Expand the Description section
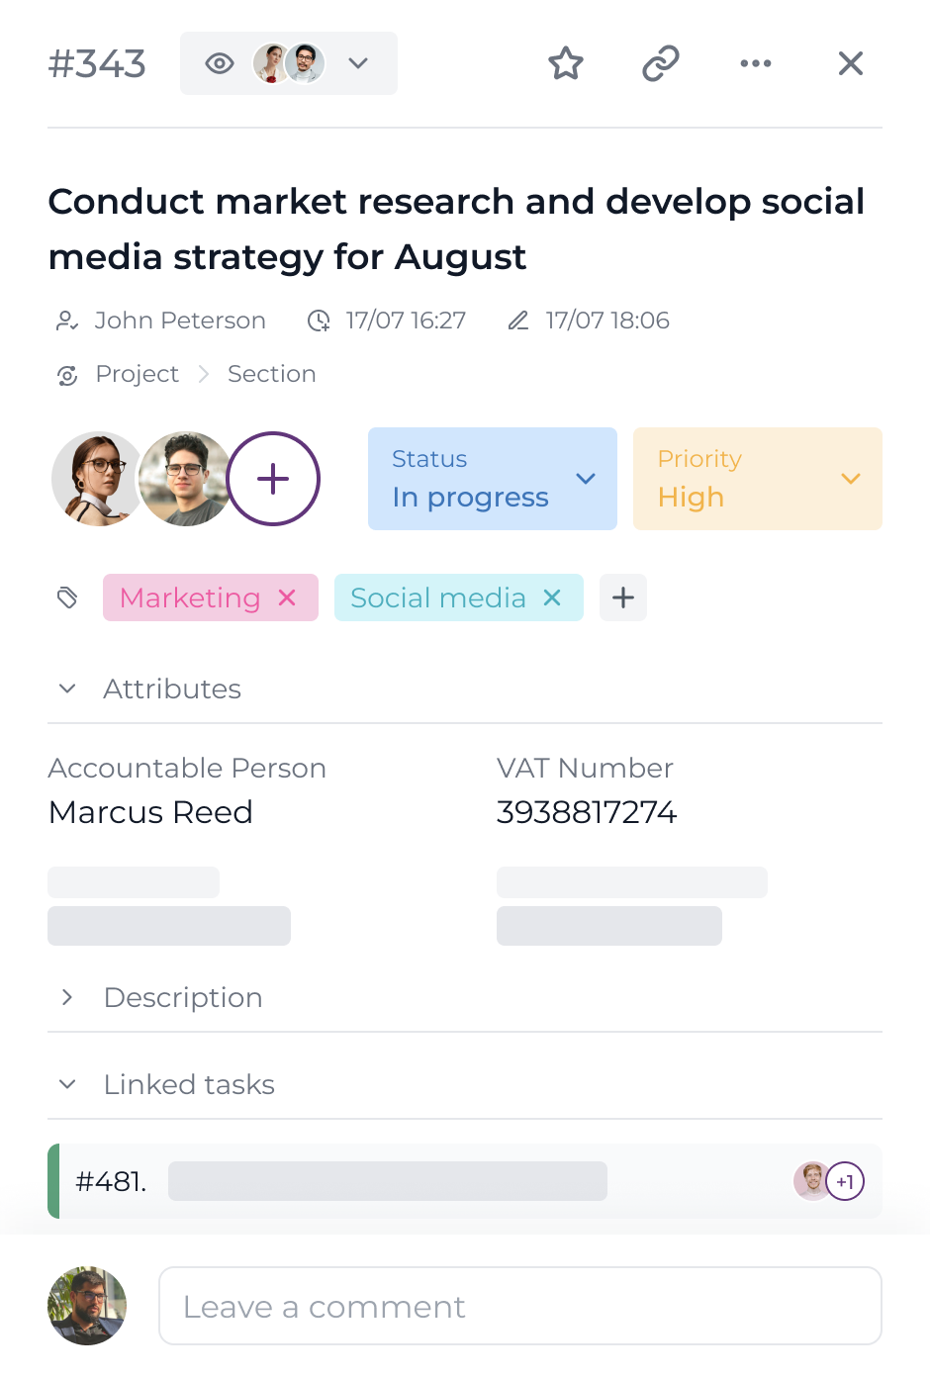The width and height of the screenshot is (930, 1377). [67, 997]
